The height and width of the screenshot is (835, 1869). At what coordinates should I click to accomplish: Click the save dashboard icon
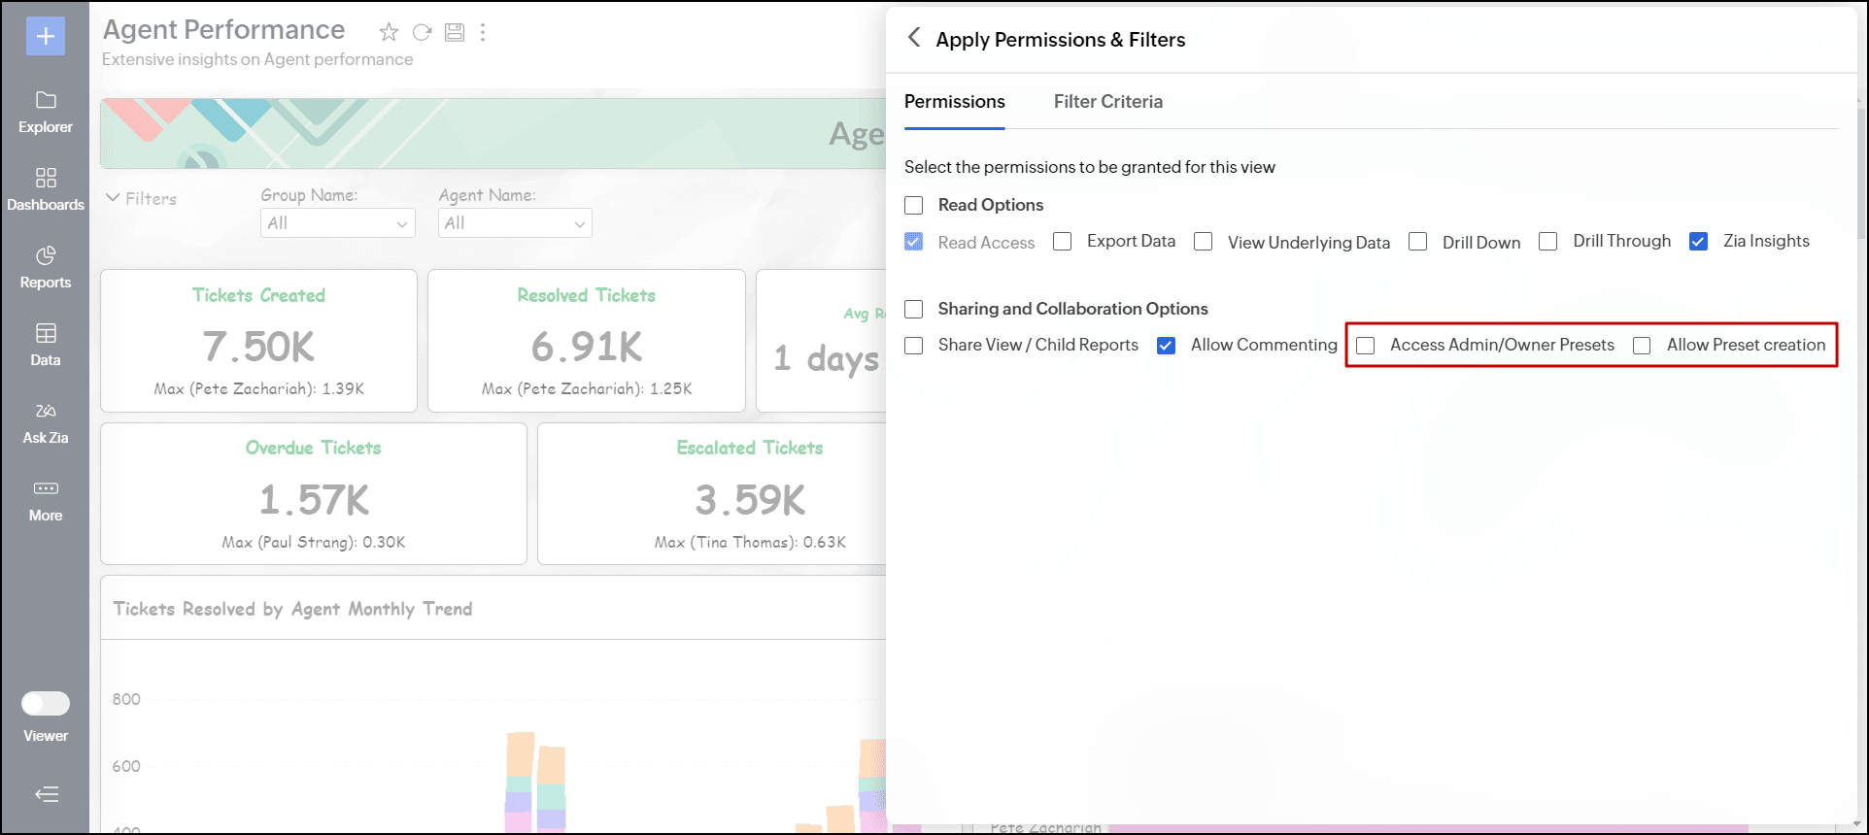454,33
